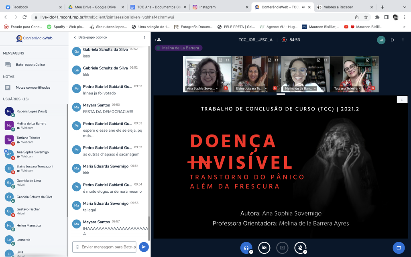
Task: Expand audio device options chevron
Action: point(251,252)
